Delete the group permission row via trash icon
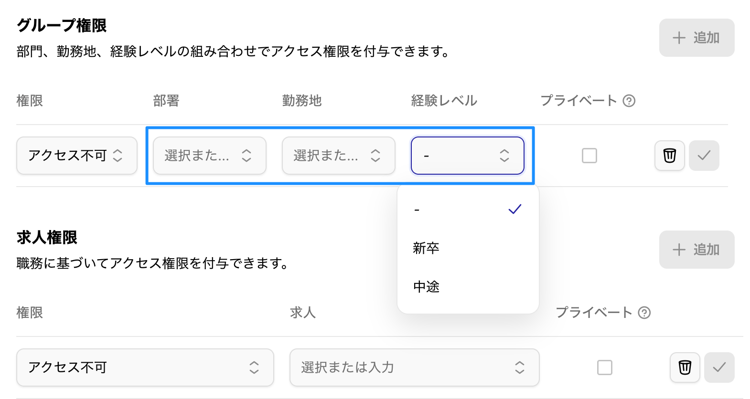Viewport: 750px width, 399px height. (669, 156)
